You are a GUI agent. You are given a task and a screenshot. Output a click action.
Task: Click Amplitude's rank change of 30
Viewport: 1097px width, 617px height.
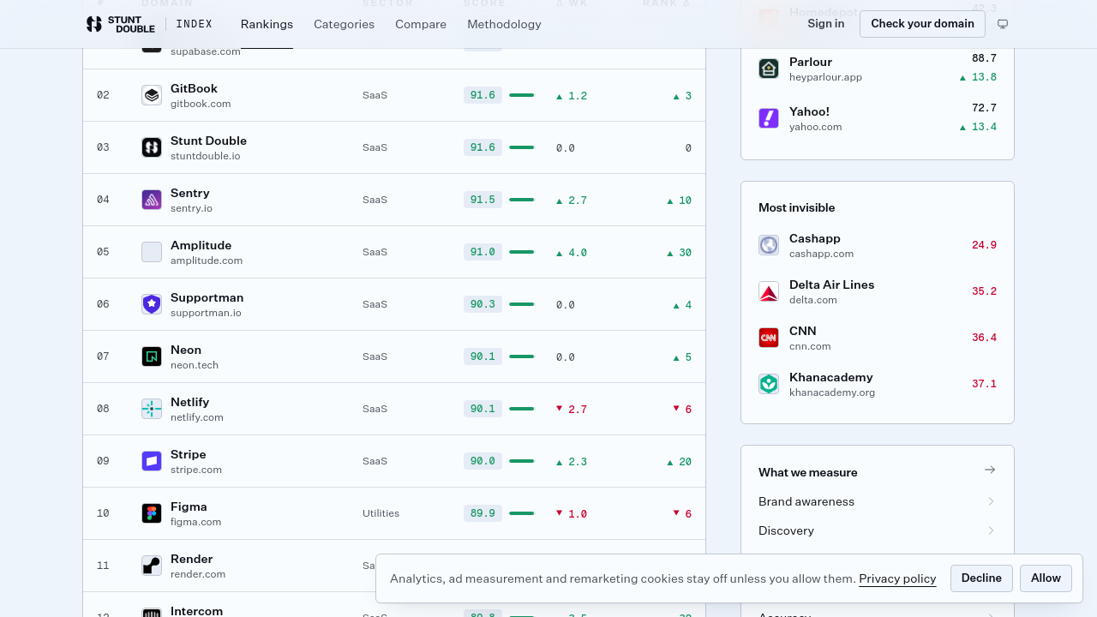[x=680, y=253]
